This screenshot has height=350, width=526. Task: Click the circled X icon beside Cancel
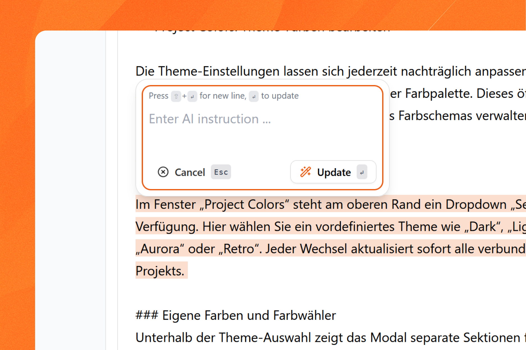(x=163, y=172)
